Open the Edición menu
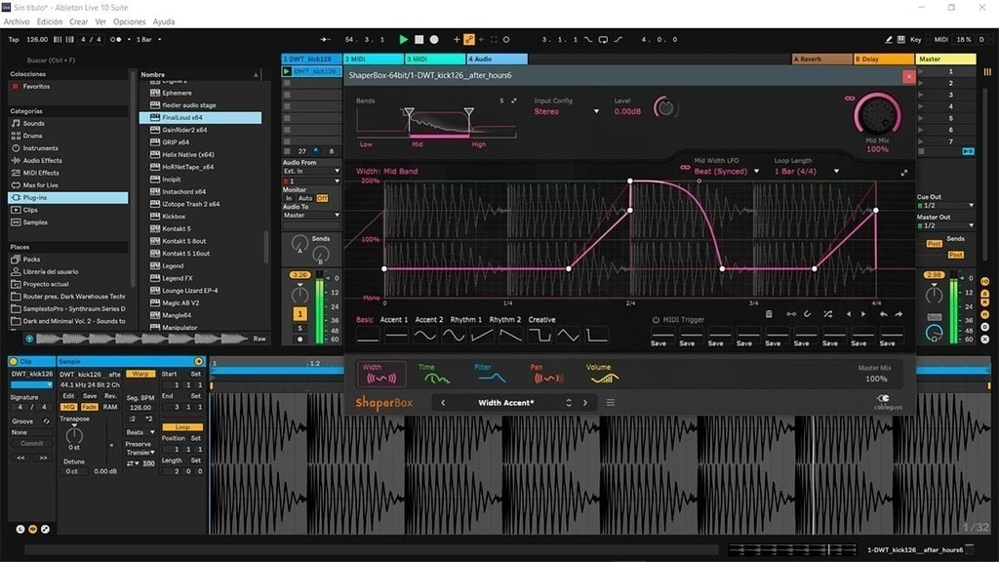The width and height of the screenshot is (999, 562). pos(50,21)
